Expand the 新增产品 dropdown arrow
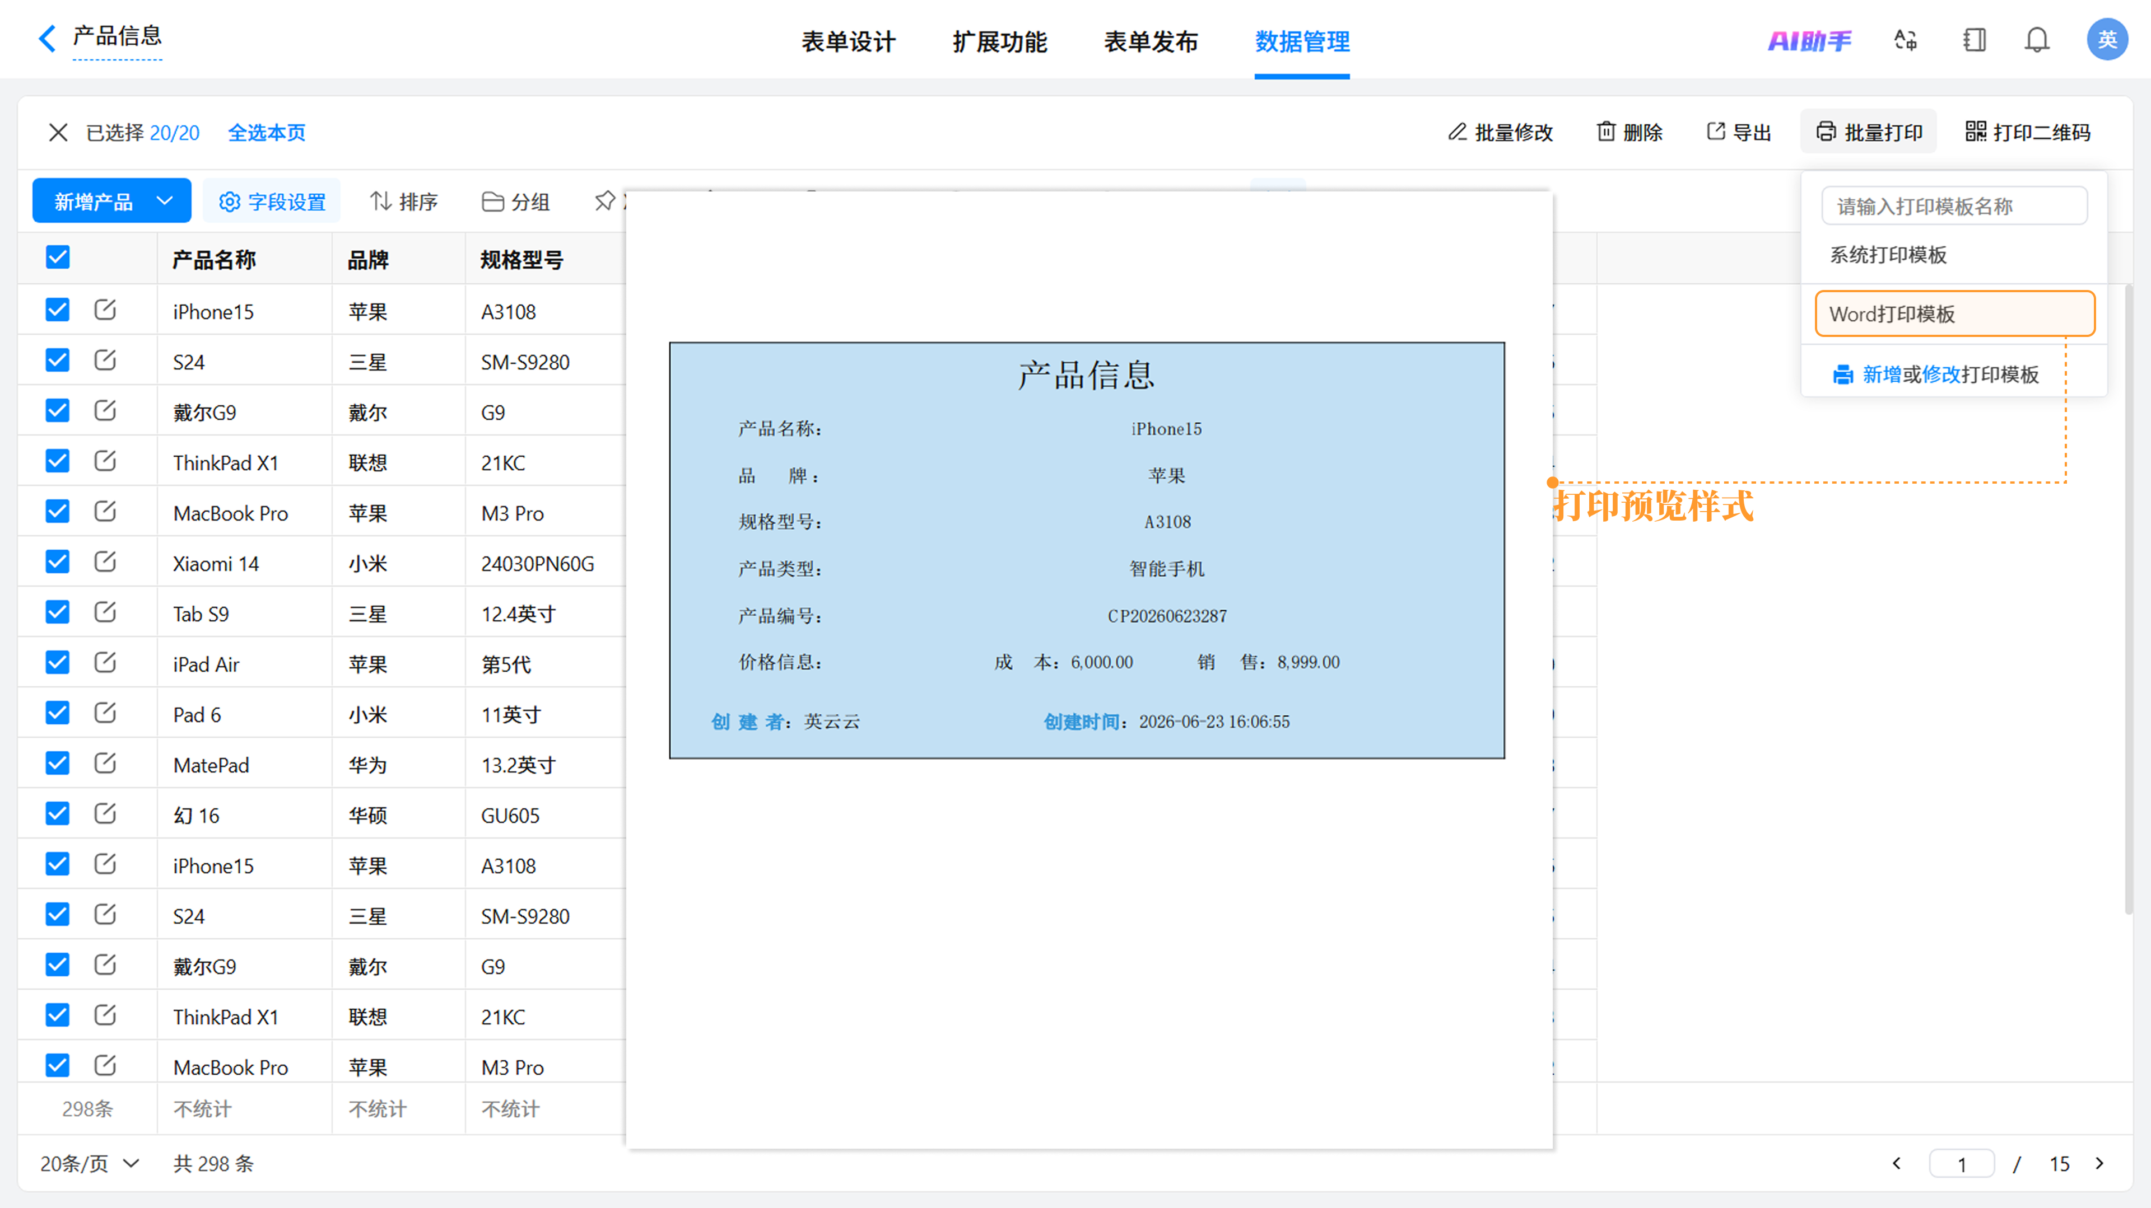 click(165, 201)
